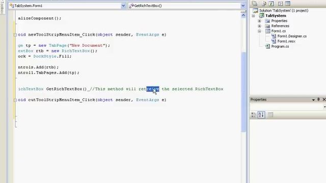Close the Properties panel

point(324,100)
